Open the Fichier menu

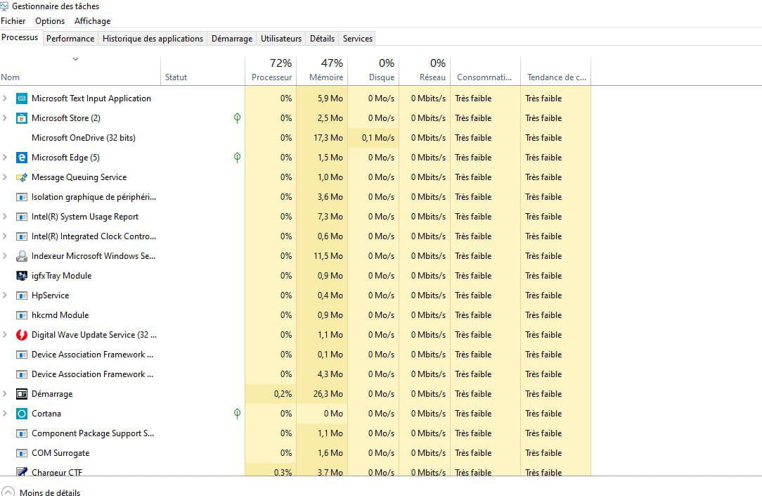tap(13, 21)
